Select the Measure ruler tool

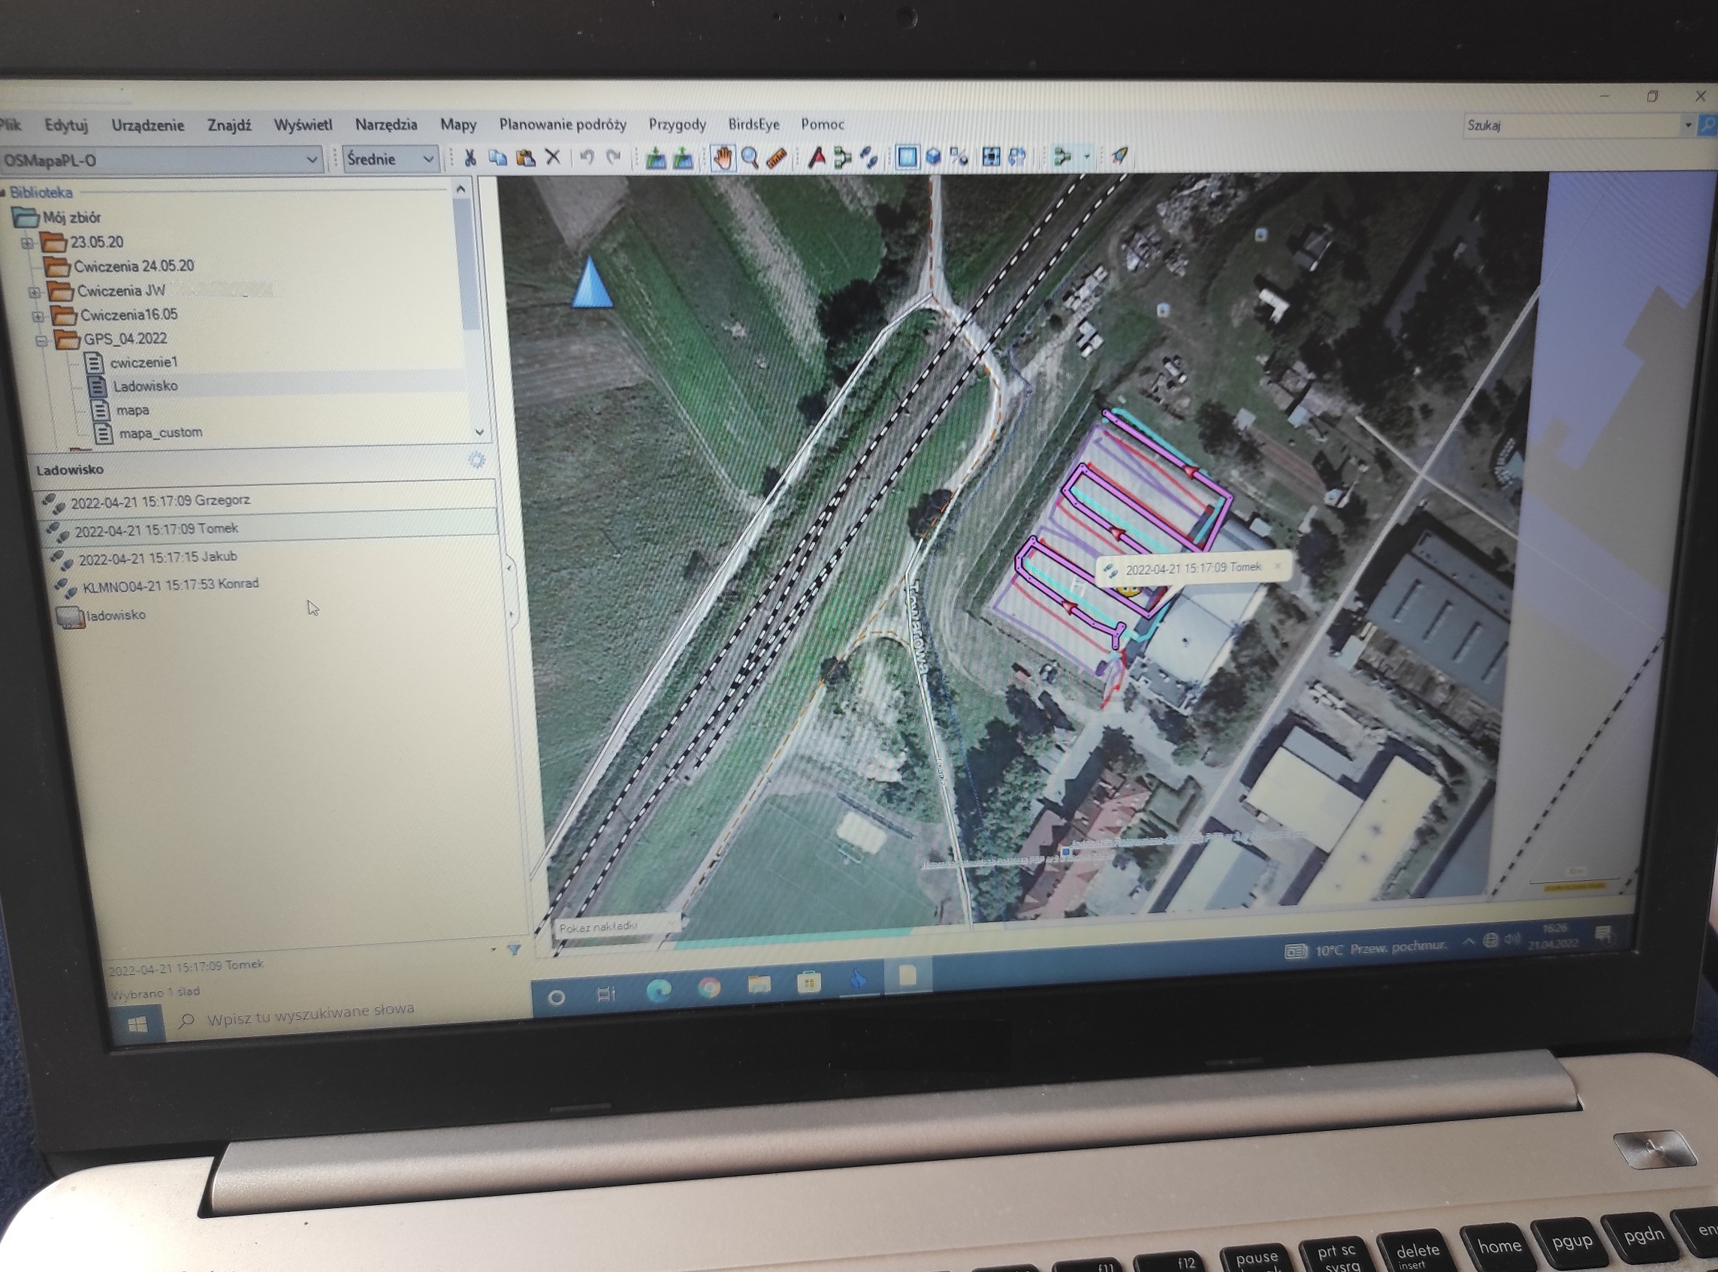(776, 158)
